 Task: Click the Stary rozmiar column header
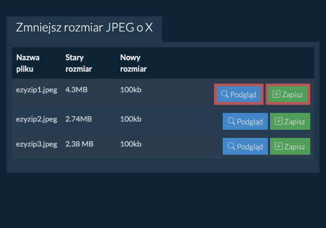click(78, 63)
